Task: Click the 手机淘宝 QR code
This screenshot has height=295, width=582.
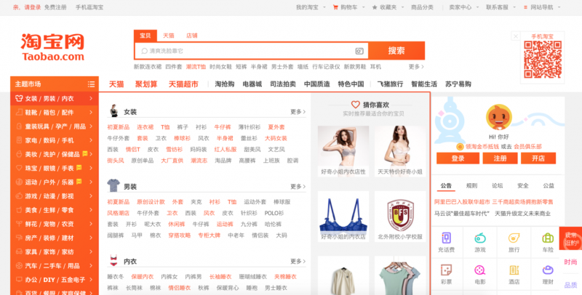Action: click(x=542, y=60)
